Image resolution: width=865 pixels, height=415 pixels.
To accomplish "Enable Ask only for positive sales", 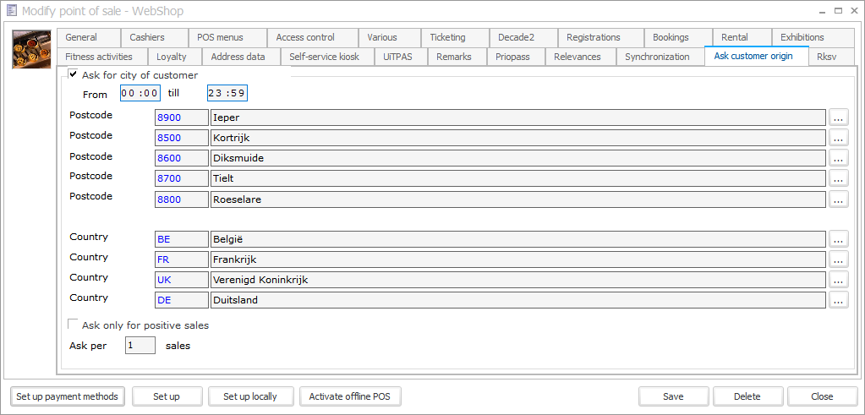I will [74, 325].
